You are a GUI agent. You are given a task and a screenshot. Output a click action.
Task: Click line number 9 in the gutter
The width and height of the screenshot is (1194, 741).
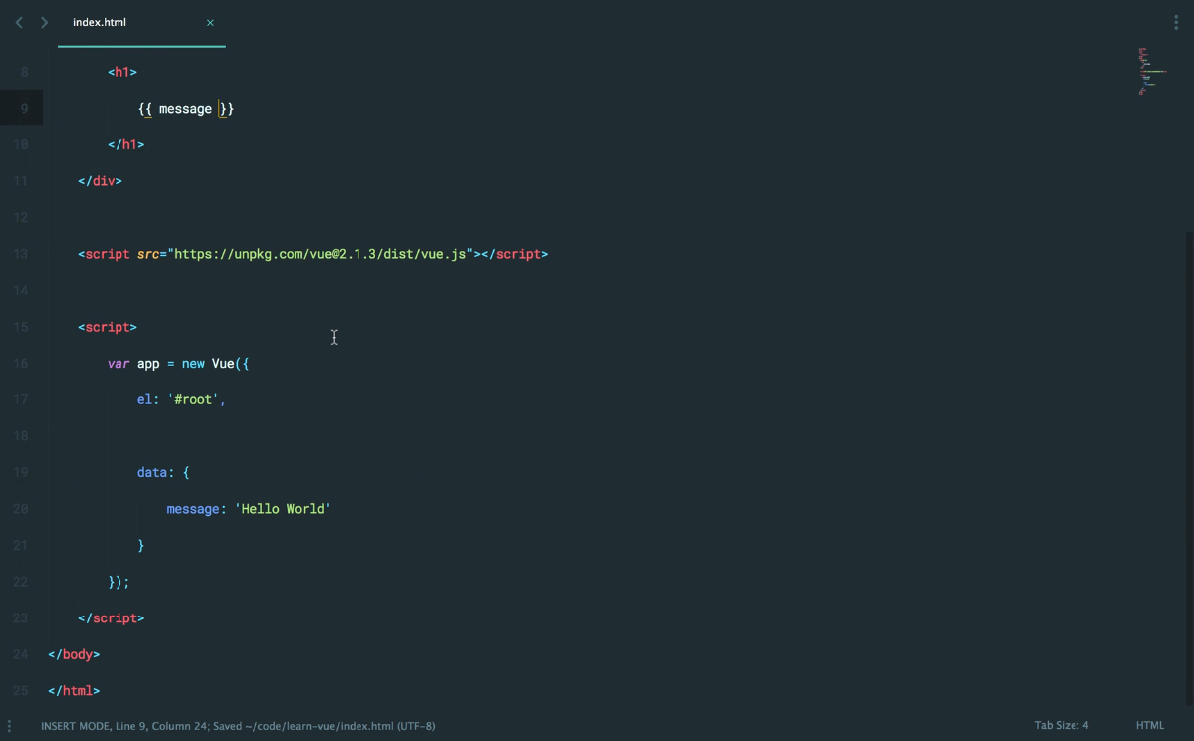24,109
